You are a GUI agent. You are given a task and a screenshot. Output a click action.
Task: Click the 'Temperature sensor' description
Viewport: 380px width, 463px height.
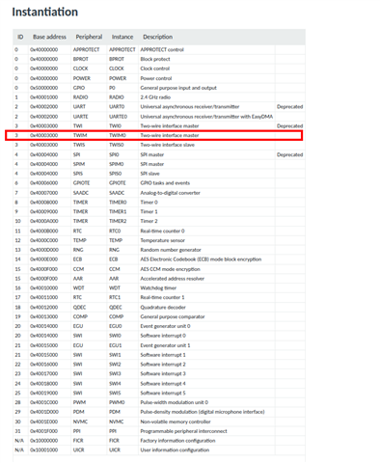(x=163, y=240)
